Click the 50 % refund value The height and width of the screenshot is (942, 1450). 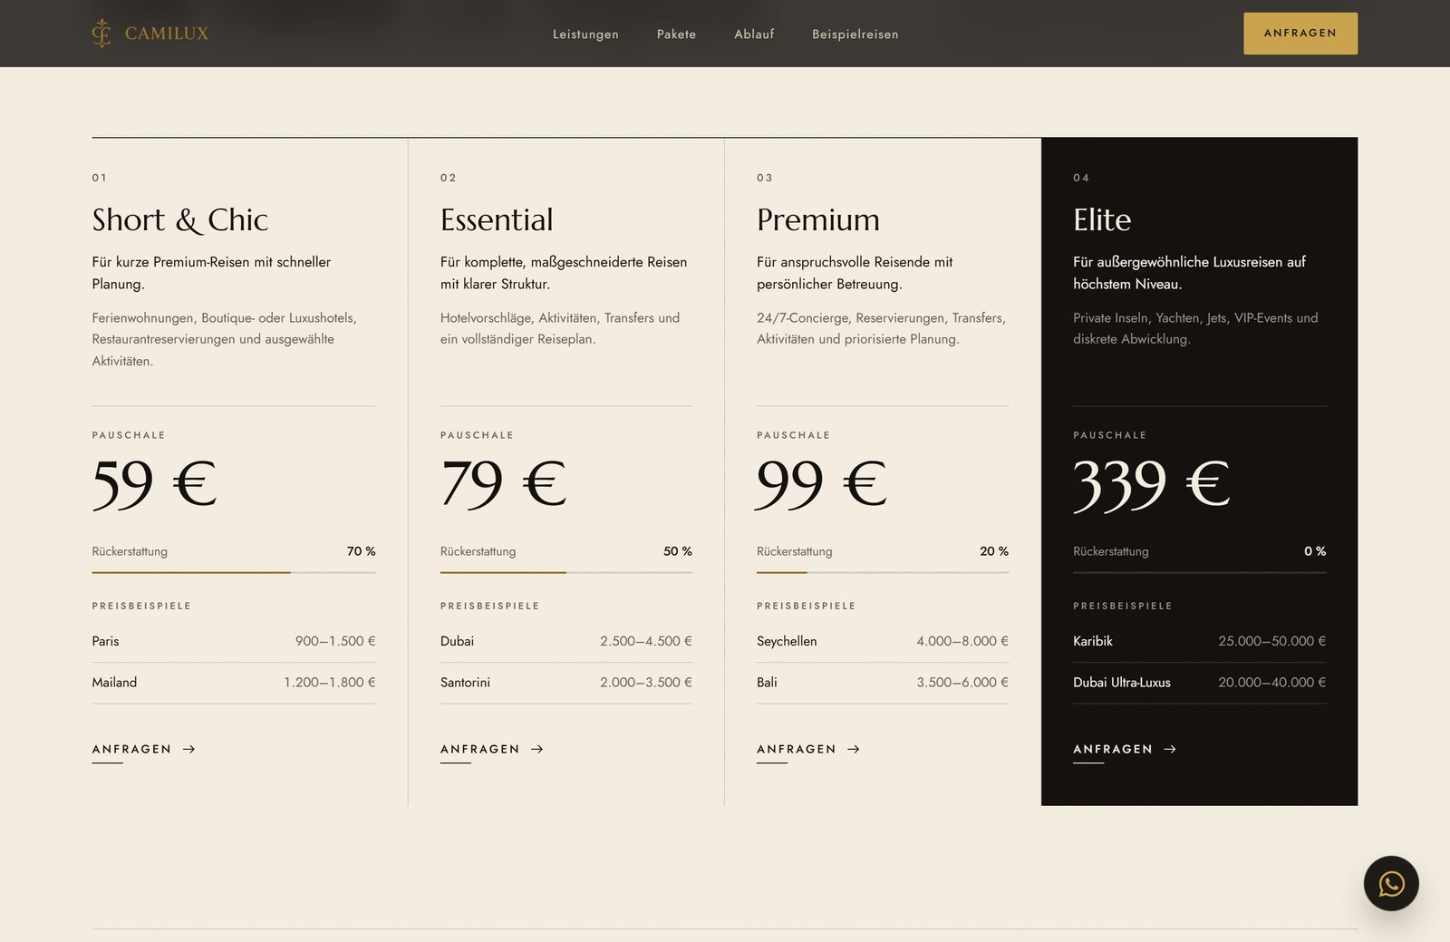coord(677,551)
